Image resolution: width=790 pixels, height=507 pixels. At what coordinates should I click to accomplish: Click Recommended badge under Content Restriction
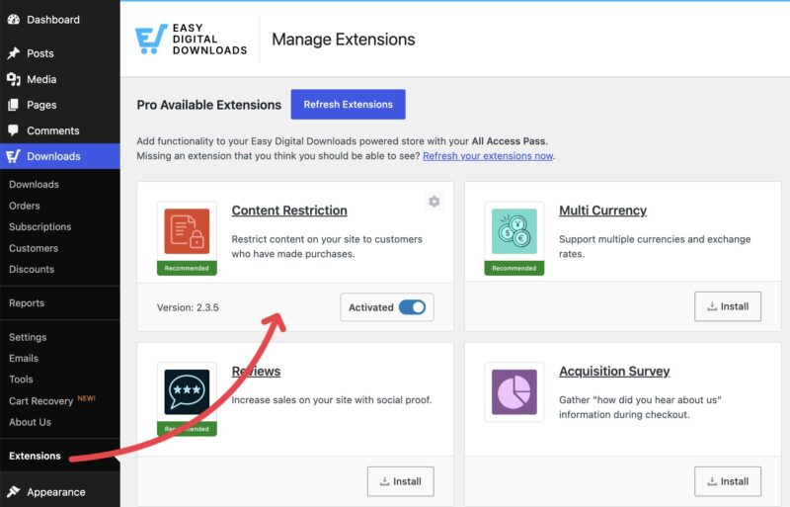pyautogui.click(x=187, y=269)
